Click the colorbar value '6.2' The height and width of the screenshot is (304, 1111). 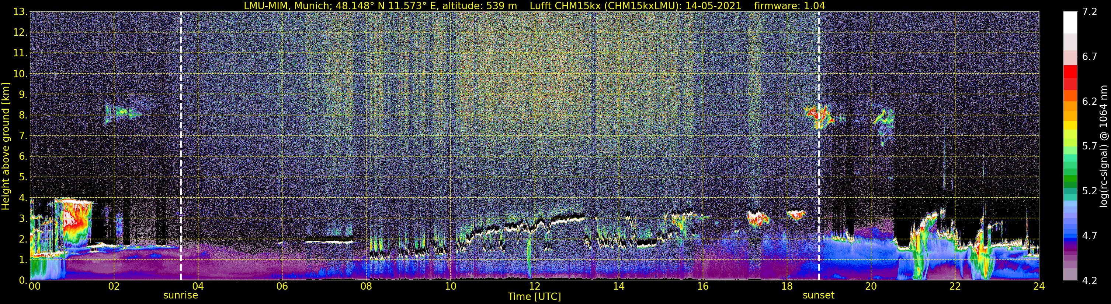point(1090,102)
